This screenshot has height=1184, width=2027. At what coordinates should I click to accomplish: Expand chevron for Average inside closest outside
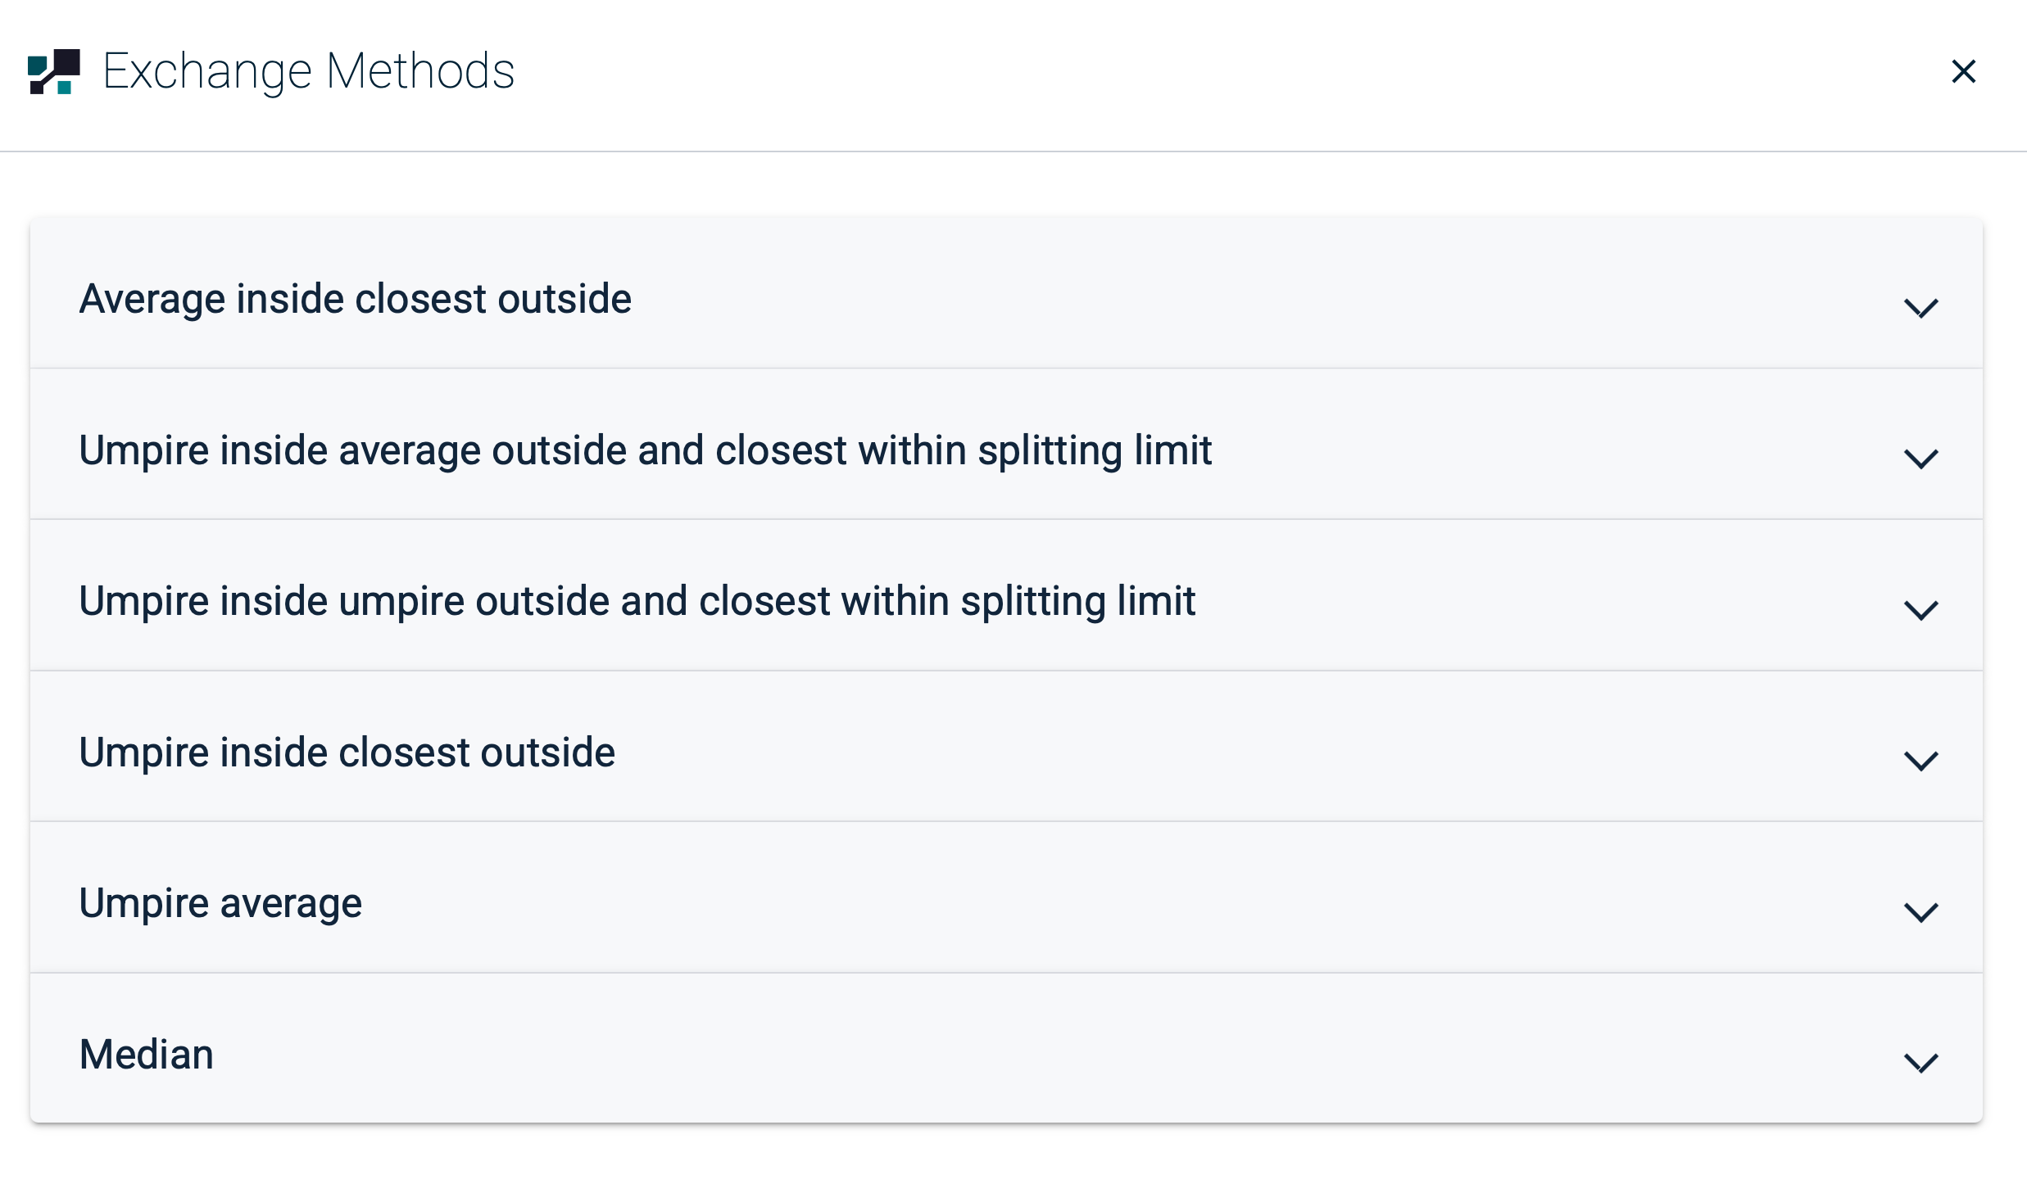coord(1920,308)
